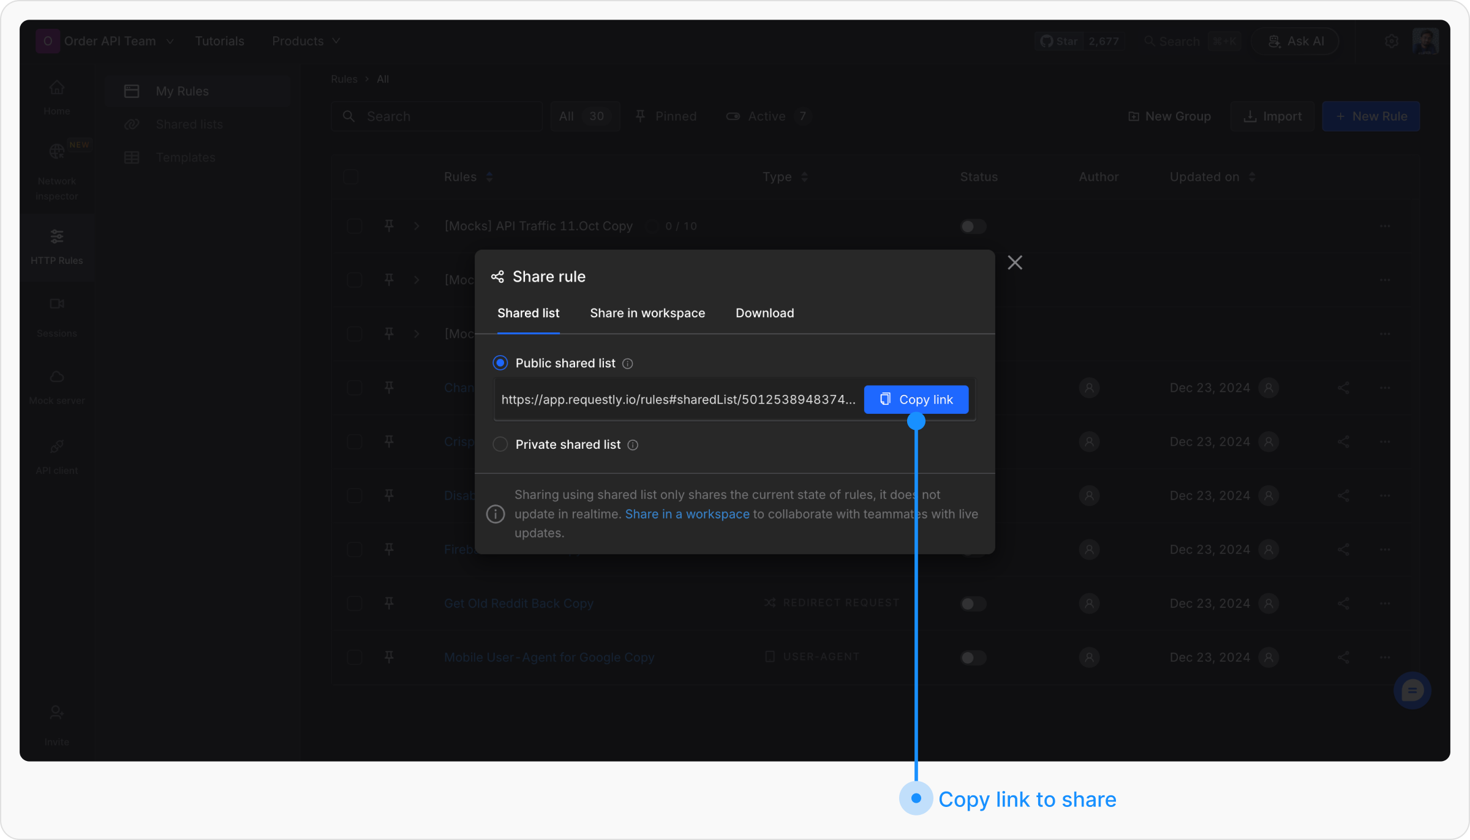The width and height of the screenshot is (1470, 840).
Task: Open the chat support bubble icon
Action: click(1412, 691)
